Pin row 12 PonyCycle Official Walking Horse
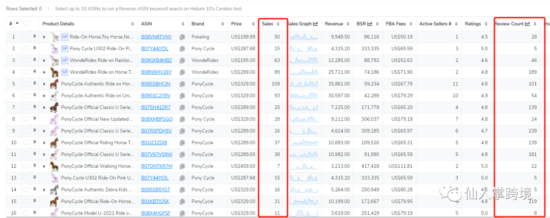Screen dimensions: 550x218 point(35,166)
